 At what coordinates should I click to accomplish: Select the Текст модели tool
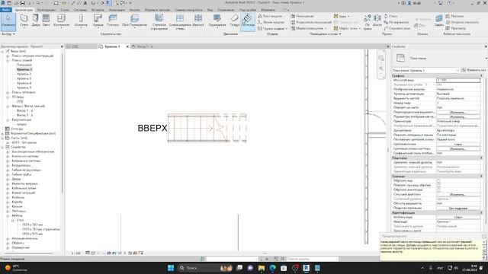pyautogui.click(x=270, y=16)
